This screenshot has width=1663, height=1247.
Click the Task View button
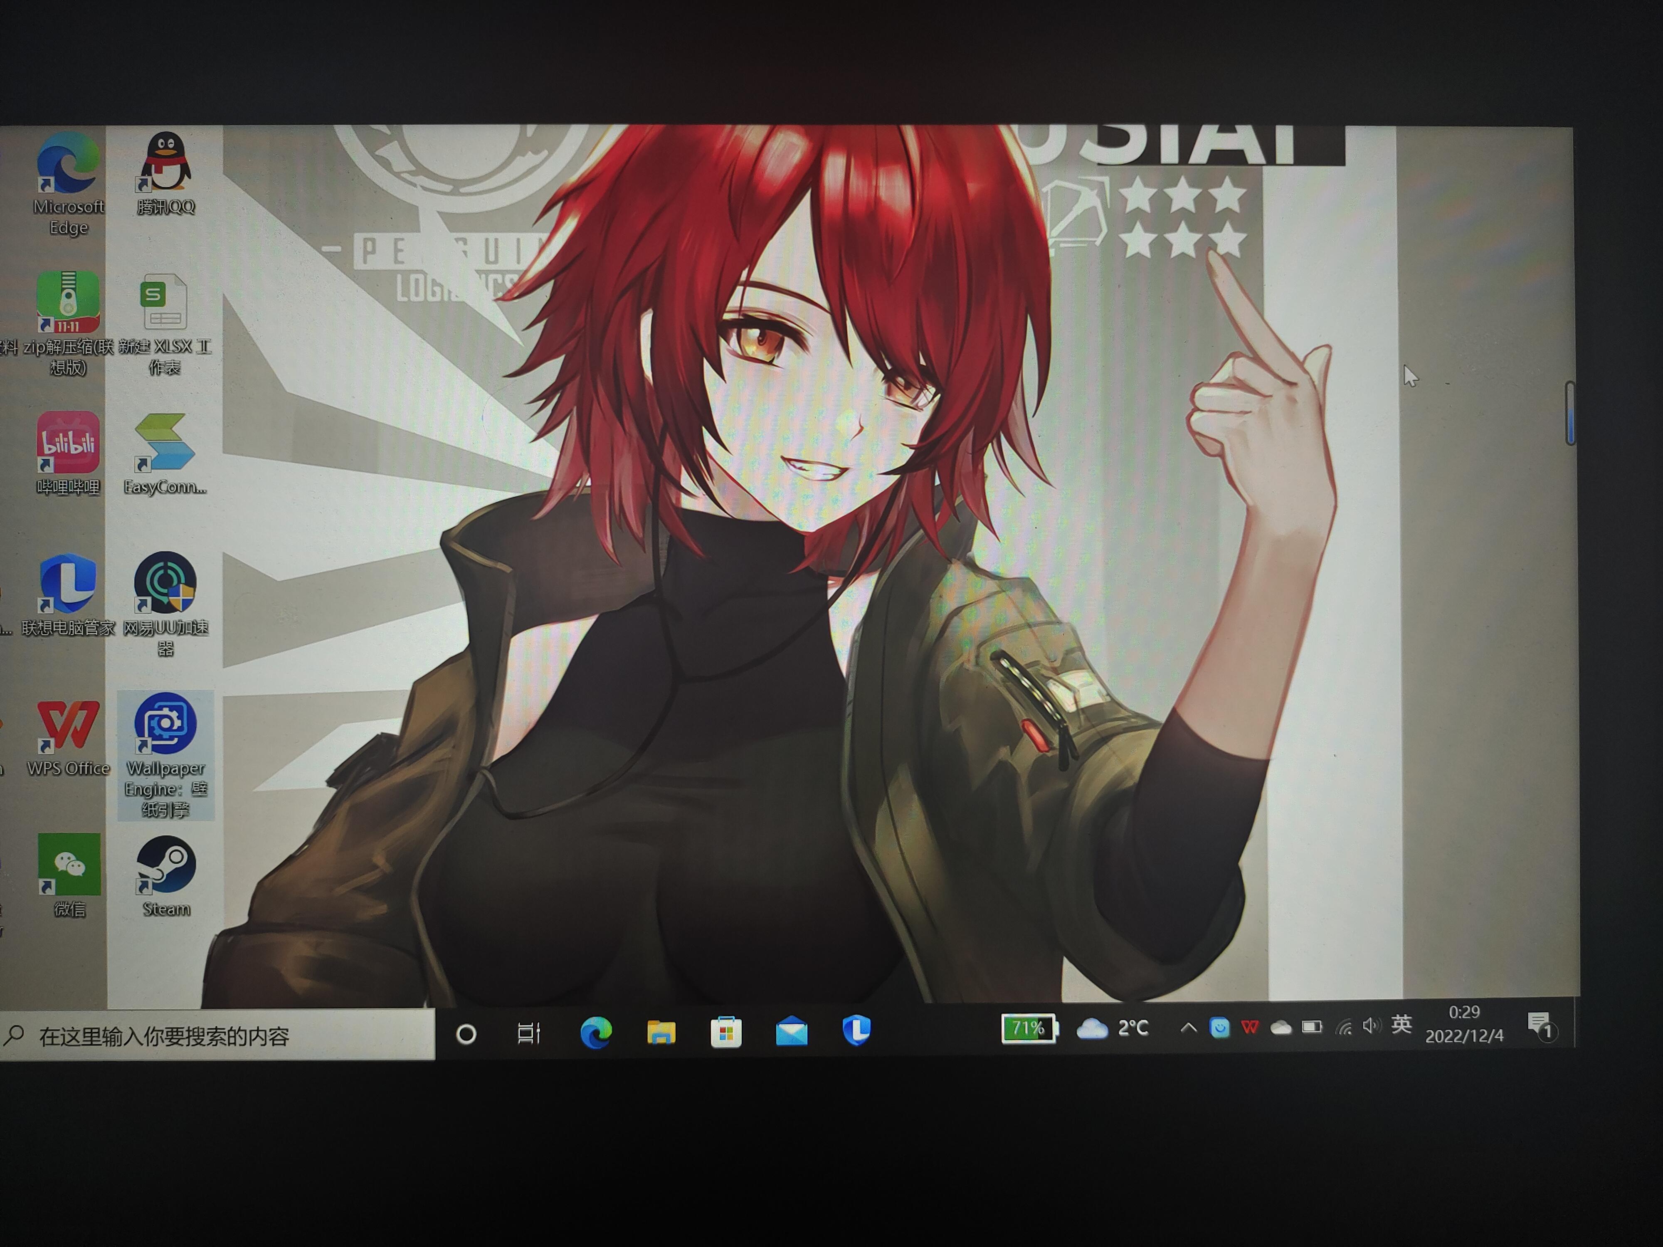529,1033
